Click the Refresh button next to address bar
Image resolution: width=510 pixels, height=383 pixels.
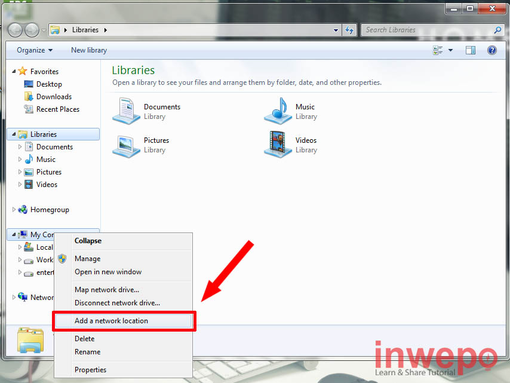[x=349, y=30]
